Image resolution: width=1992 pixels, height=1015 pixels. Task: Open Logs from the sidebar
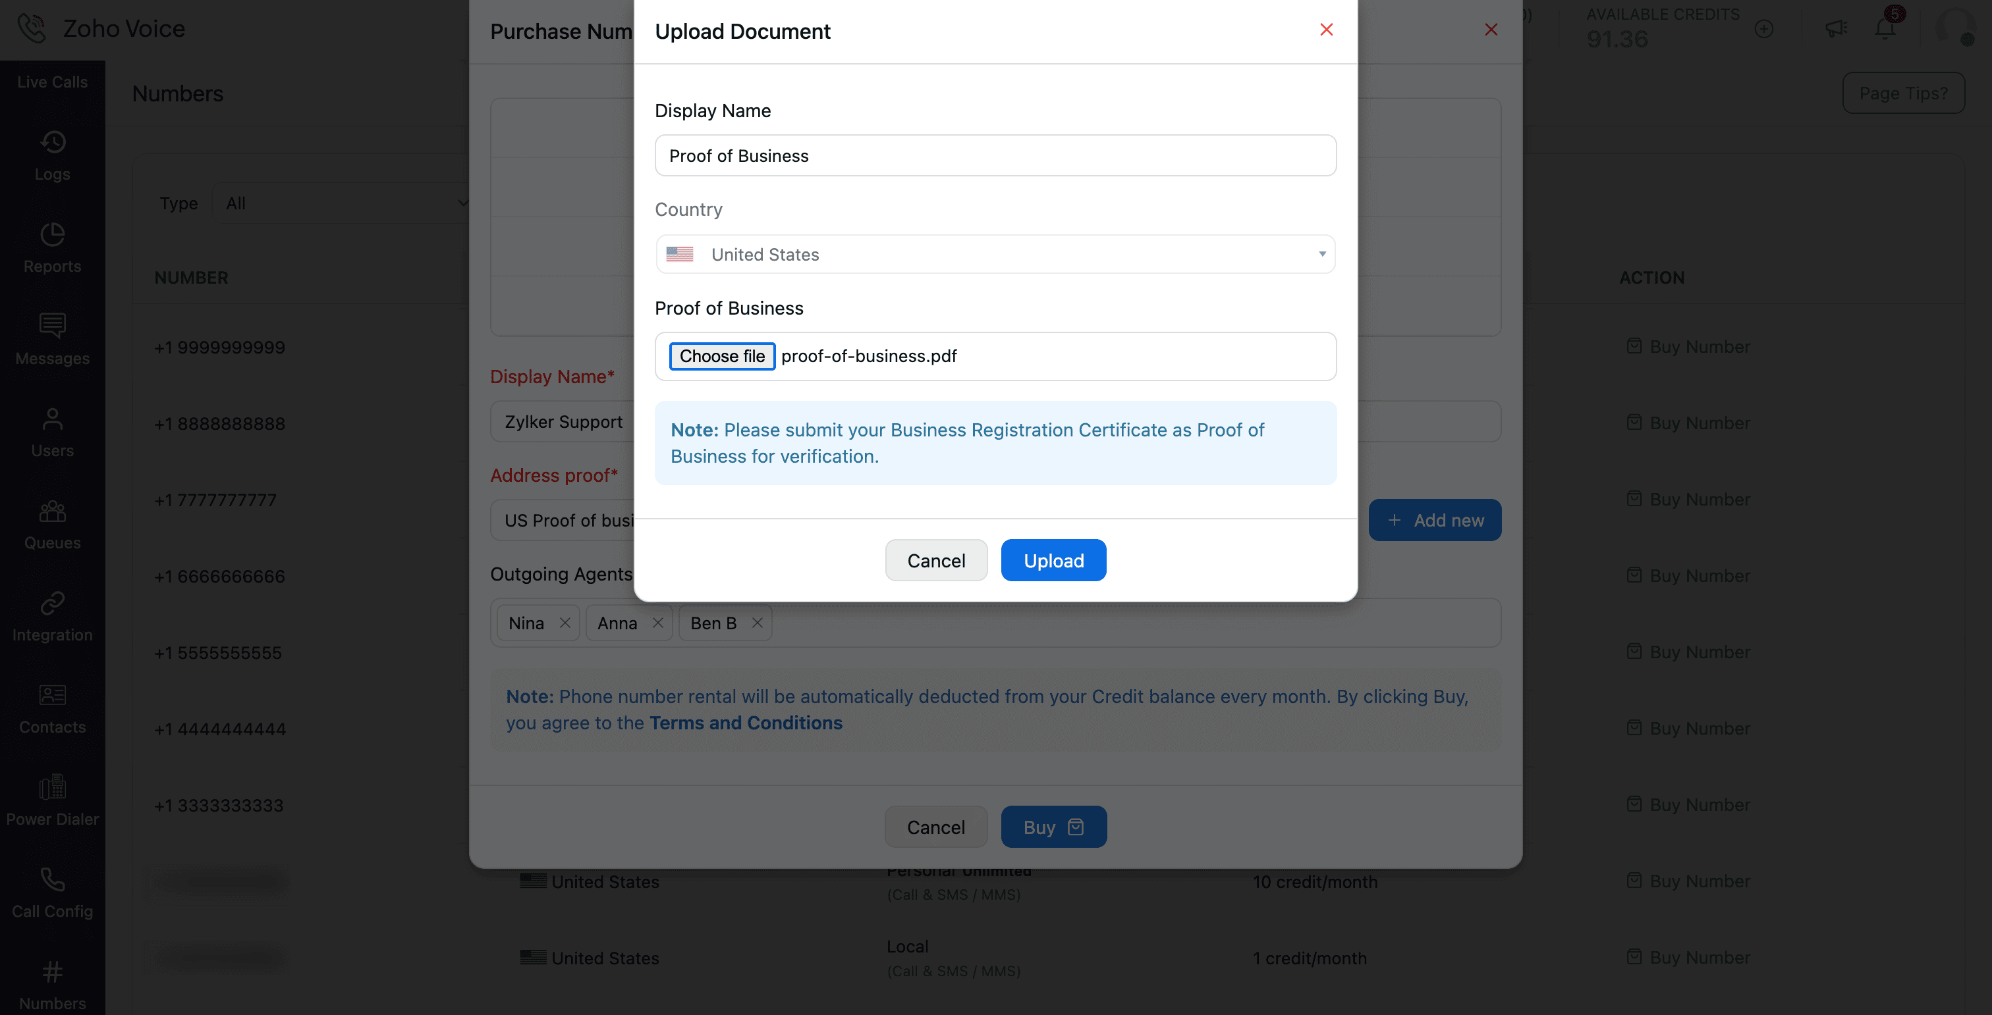click(x=53, y=156)
